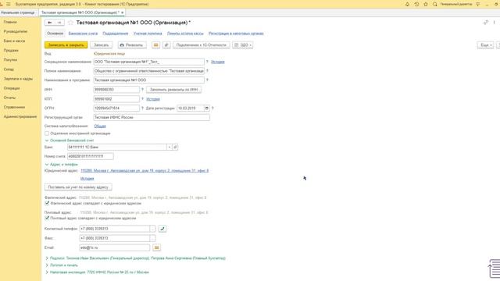Open История link near short name
The image size is (500, 281).
coord(218,62)
